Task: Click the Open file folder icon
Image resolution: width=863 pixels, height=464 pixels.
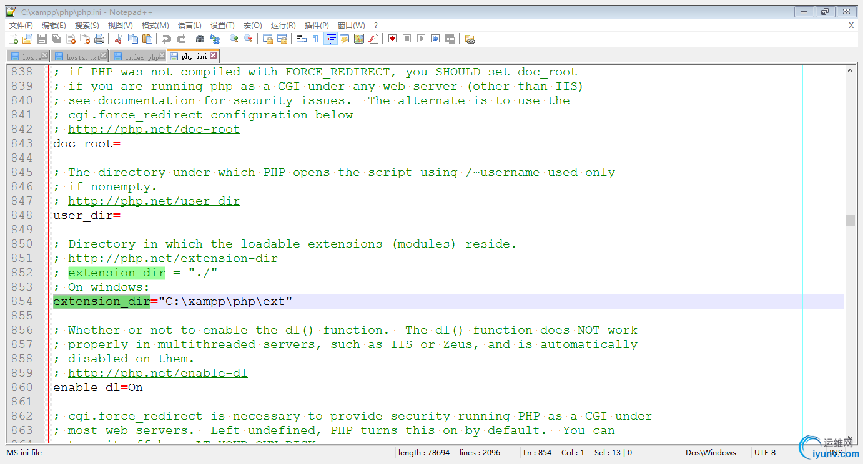Action: [x=27, y=39]
